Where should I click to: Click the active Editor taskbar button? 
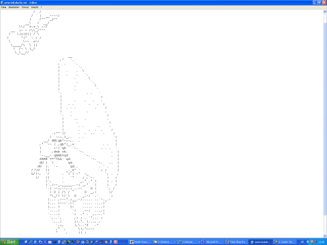[261, 242]
